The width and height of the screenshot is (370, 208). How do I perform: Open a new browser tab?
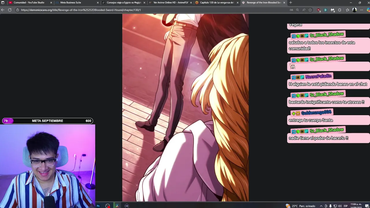point(291,3)
